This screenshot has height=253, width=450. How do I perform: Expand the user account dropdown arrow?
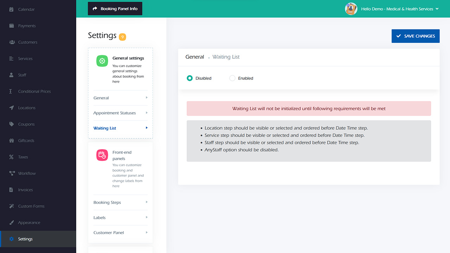[x=437, y=9]
